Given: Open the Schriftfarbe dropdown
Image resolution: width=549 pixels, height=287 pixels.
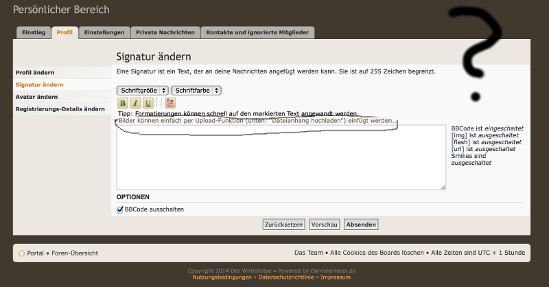Looking at the screenshot, I should (196, 90).
